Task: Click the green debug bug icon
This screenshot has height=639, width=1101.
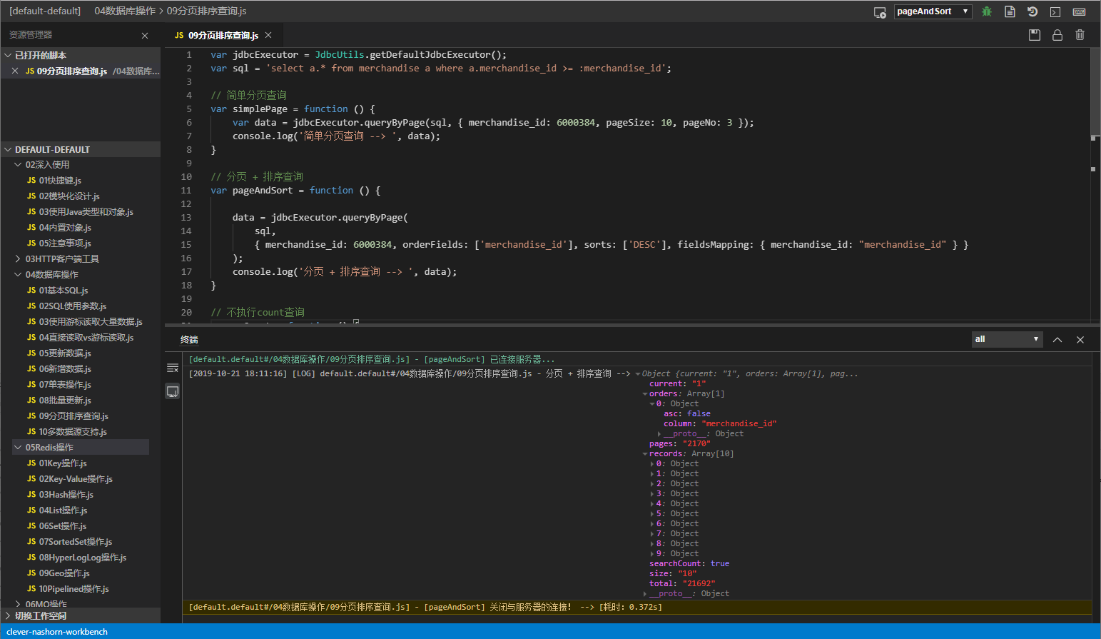Action: (x=987, y=11)
